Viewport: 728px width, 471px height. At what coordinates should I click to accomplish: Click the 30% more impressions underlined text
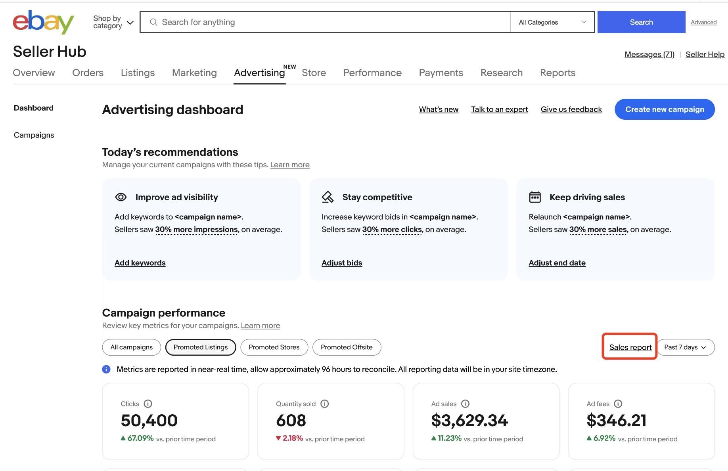[197, 230]
